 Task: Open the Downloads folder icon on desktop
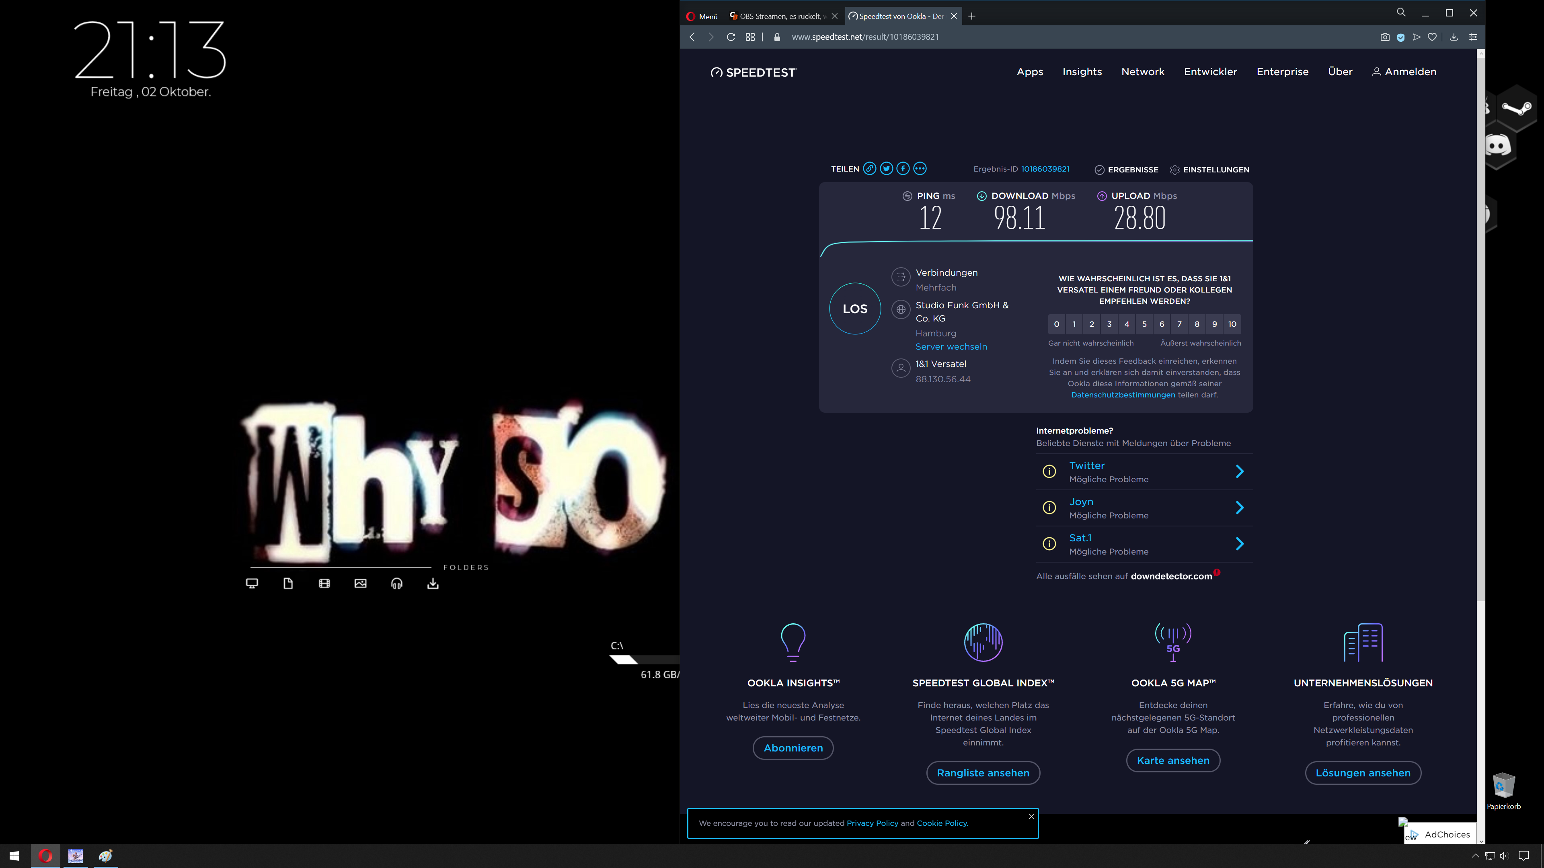click(x=433, y=583)
